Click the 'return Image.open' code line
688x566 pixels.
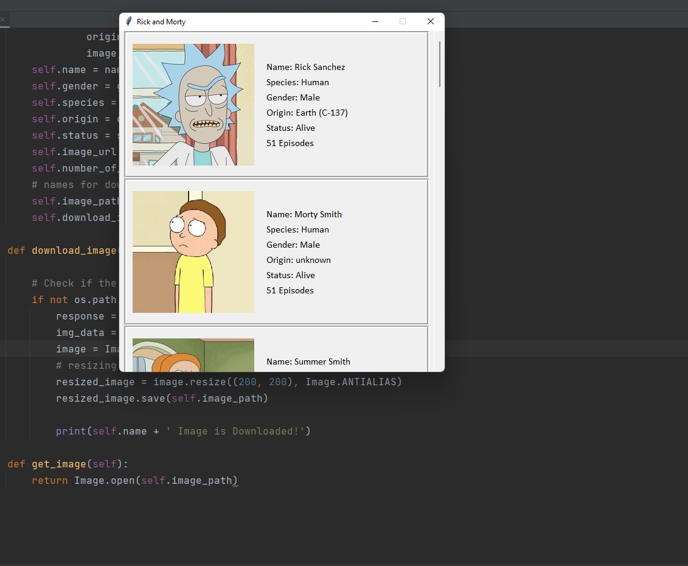click(x=134, y=480)
